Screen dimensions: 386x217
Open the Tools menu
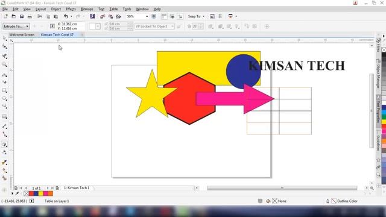coord(127,9)
